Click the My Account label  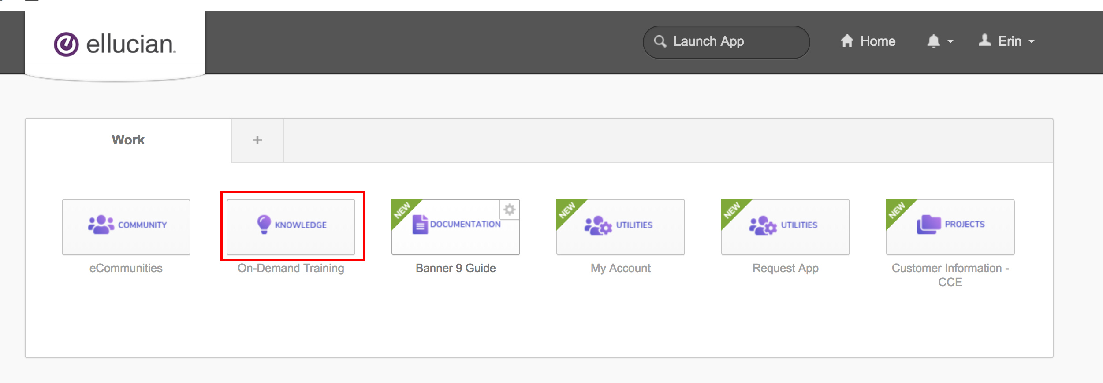pyautogui.click(x=621, y=268)
